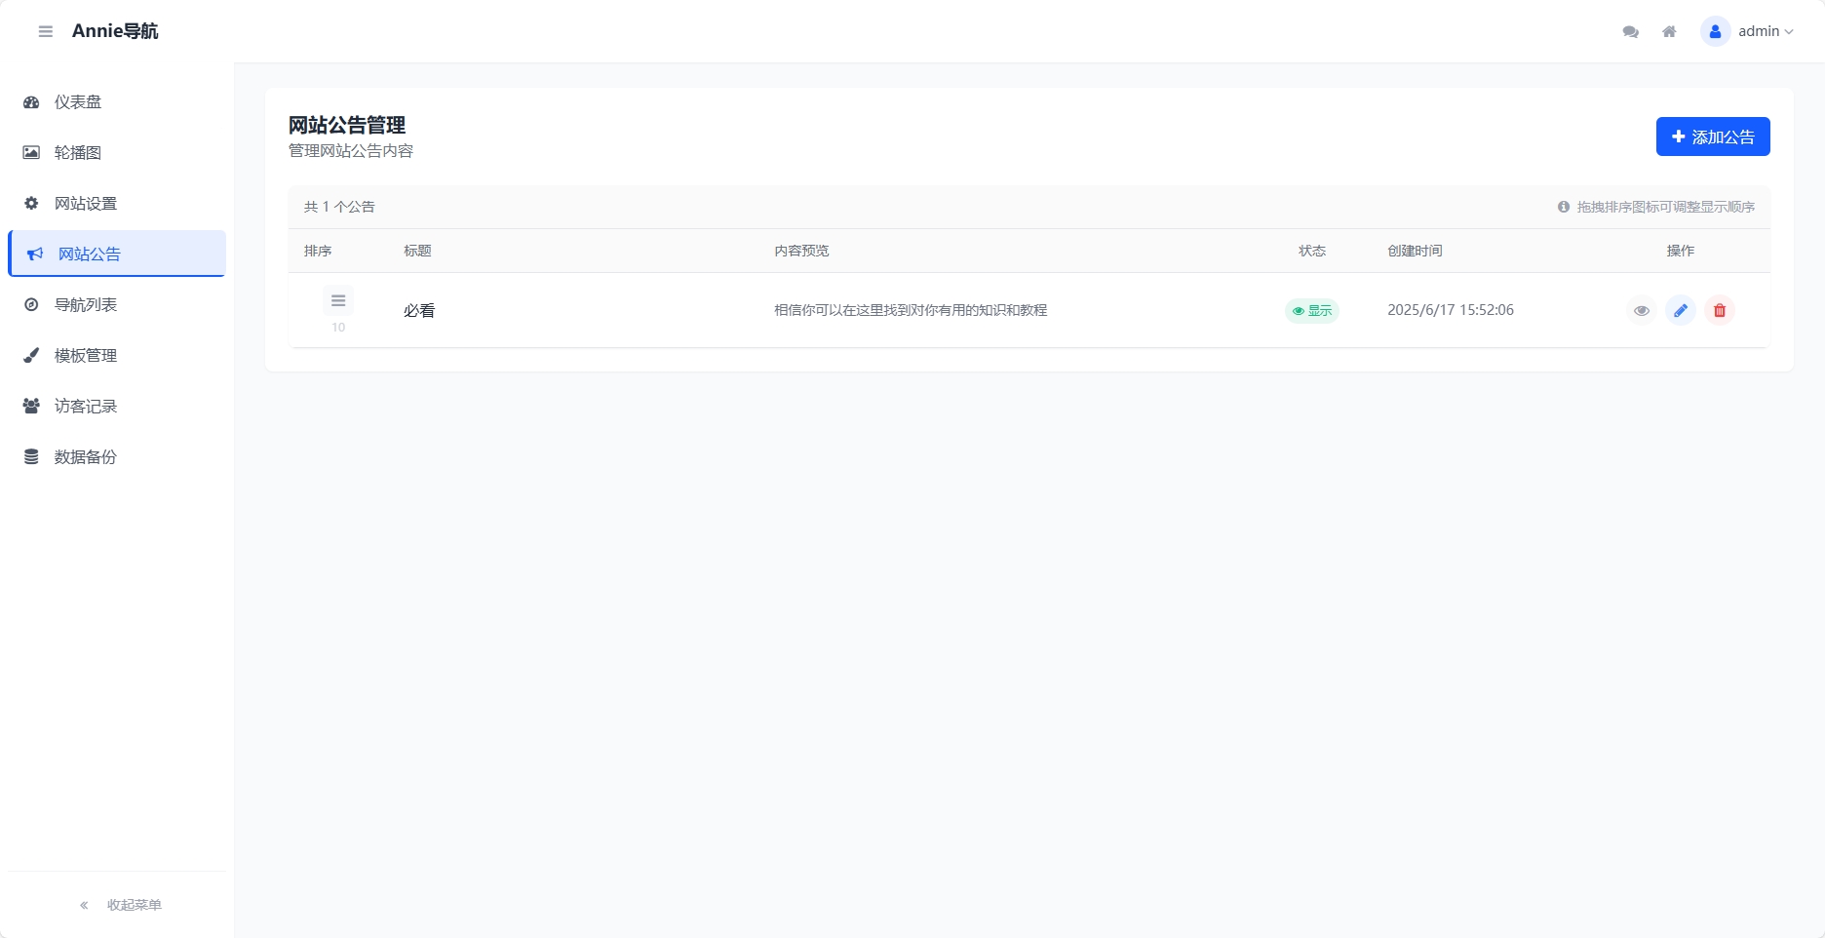Click the 数据备份 database icon
This screenshot has width=1825, height=938.
(31, 456)
